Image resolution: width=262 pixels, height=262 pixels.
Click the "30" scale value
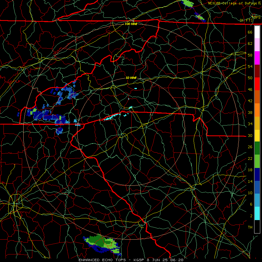[x=250, y=135]
